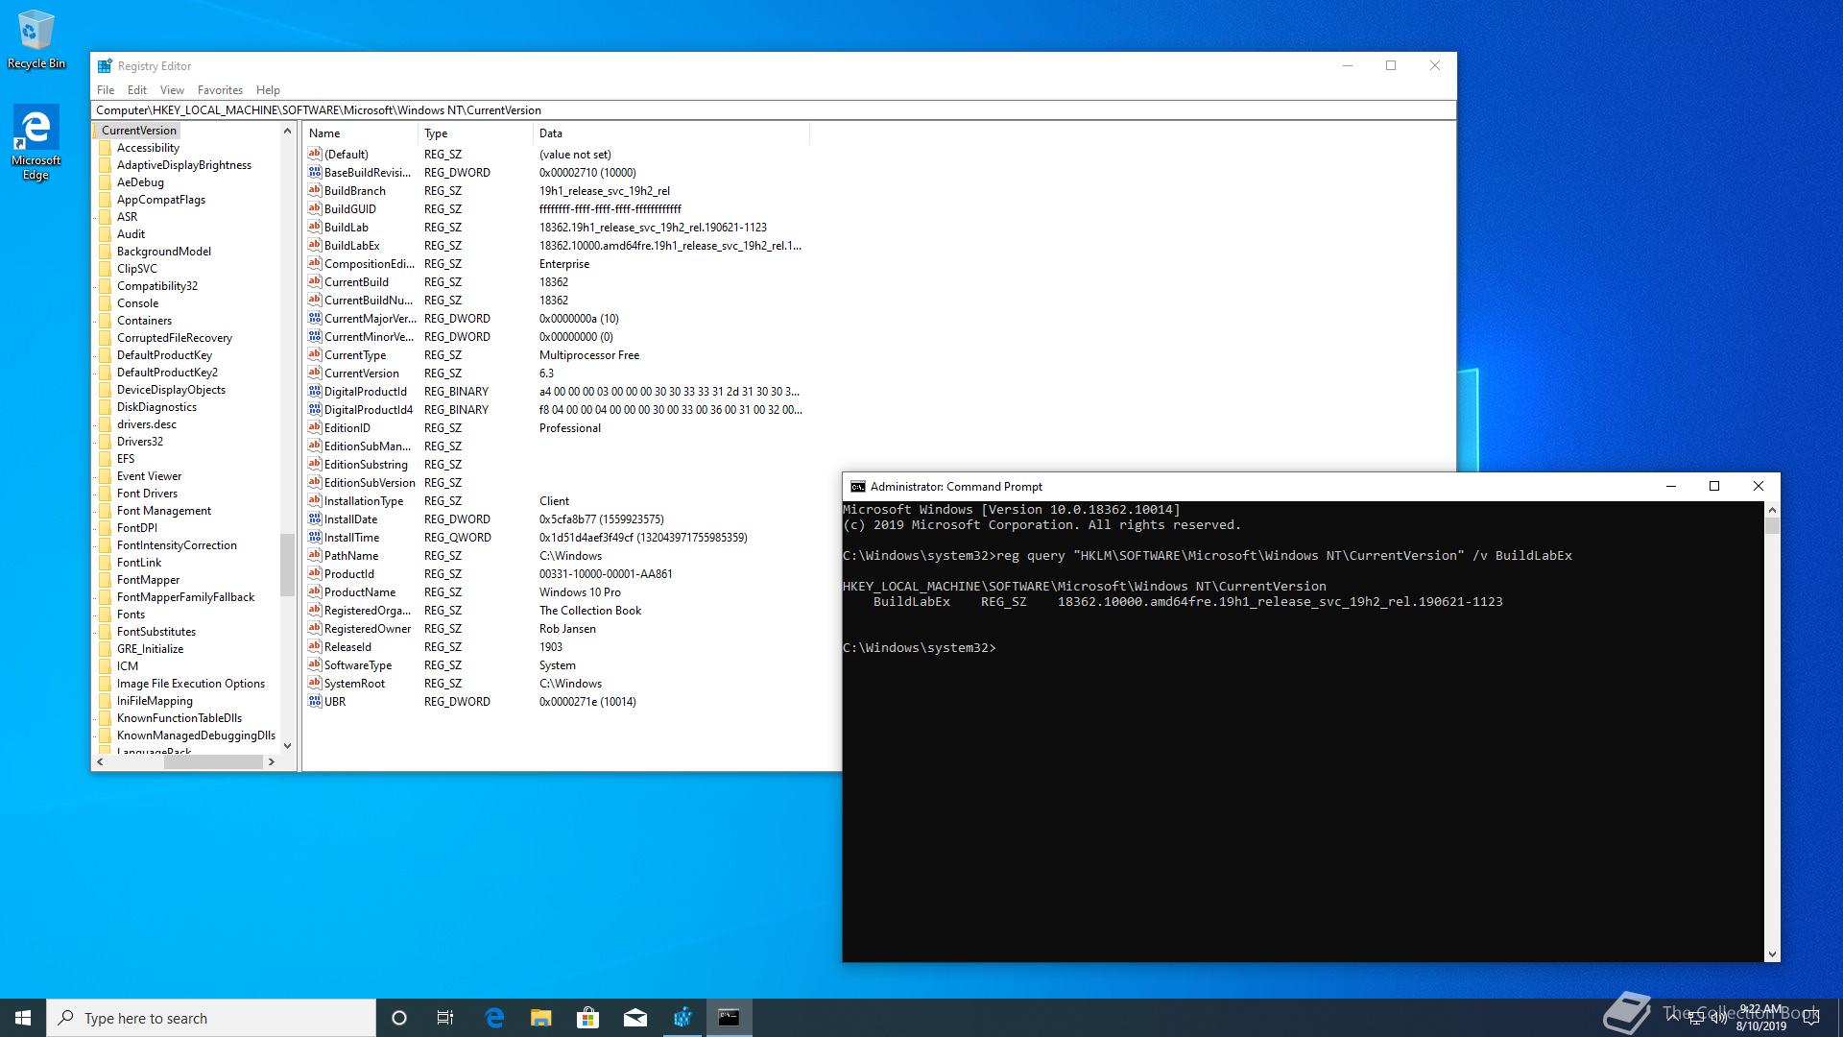Maximize the Command Prompt window
Viewport: 1843px width, 1037px height.
[x=1714, y=487]
